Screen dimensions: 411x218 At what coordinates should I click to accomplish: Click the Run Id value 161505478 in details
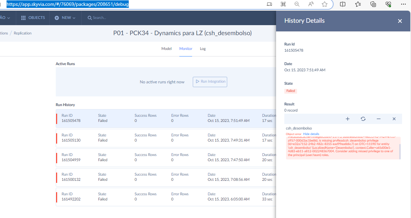[x=294, y=50]
